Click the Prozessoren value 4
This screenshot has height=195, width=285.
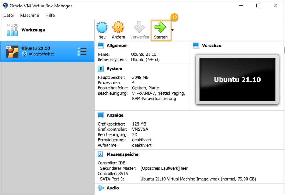point(133,83)
